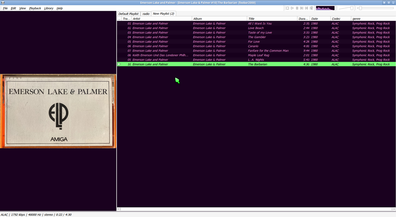Sort by the Title column header
Viewport: 396px width, 217px height.
(x=272, y=19)
